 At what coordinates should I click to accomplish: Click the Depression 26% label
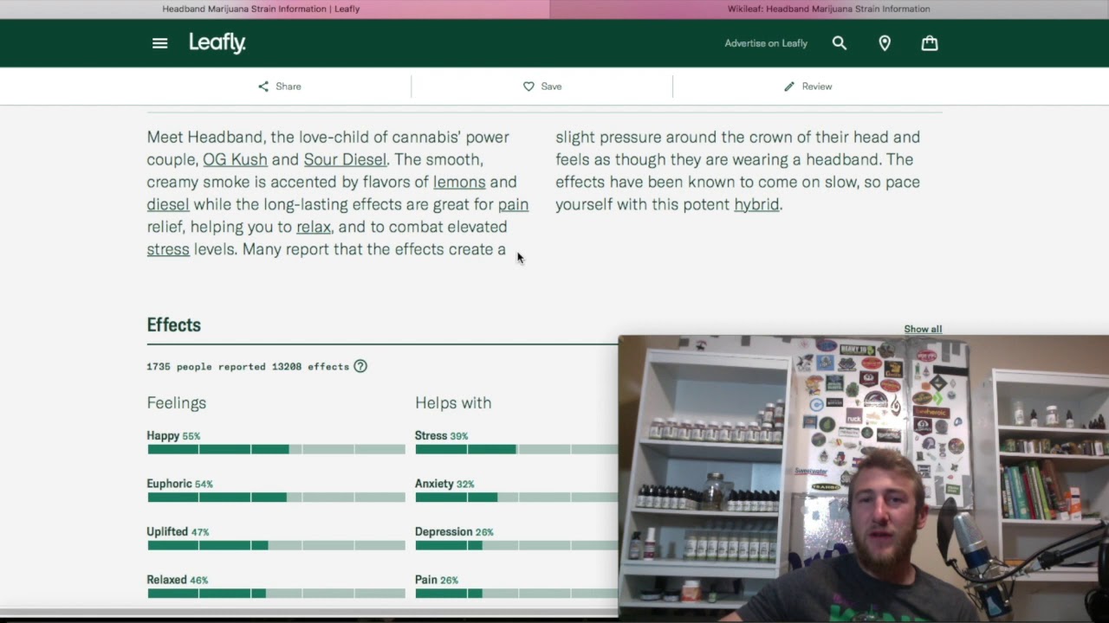coord(454,532)
